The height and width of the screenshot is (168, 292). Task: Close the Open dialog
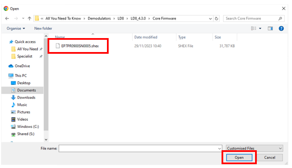click(284, 8)
